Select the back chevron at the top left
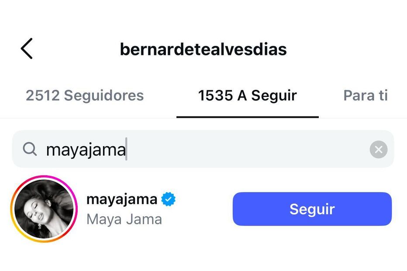The image size is (407, 271). click(x=27, y=49)
